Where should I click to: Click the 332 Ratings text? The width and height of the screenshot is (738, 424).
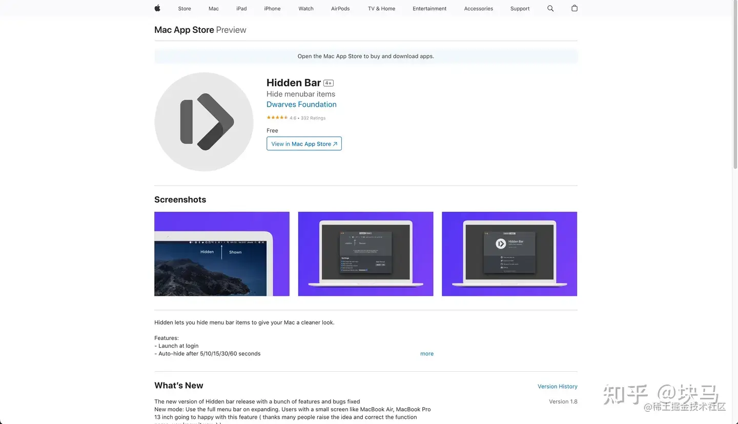pyautogui.click(x=313, y=118)
